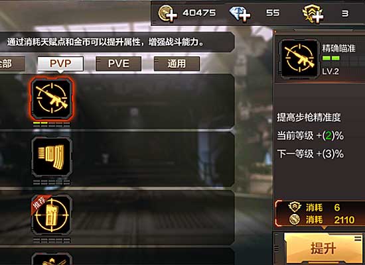
Task: Click level progress bar under magazine talent
Action: coord(52,182)
